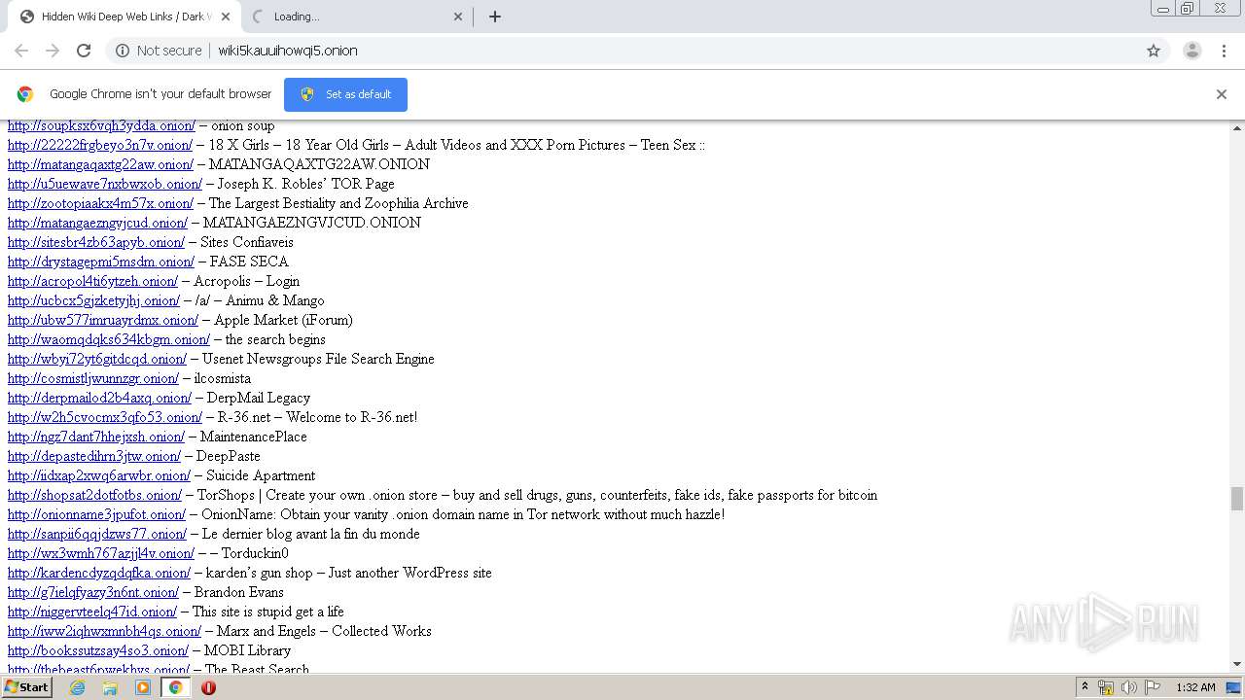Open the Chrome three-dot menu
The height and width of the screenshot is (700, 1245).
[x=1225, y=51]
